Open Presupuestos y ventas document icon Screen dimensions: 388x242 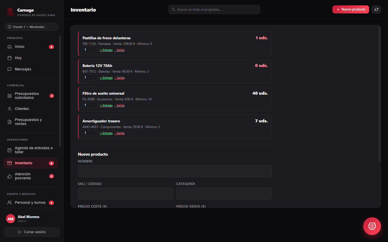(10, 122)
